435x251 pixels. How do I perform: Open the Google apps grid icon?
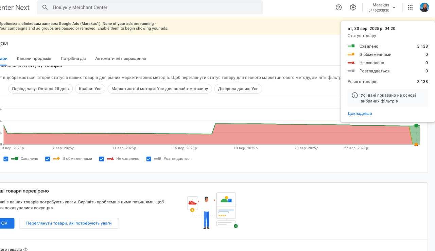tap(410, 7)
